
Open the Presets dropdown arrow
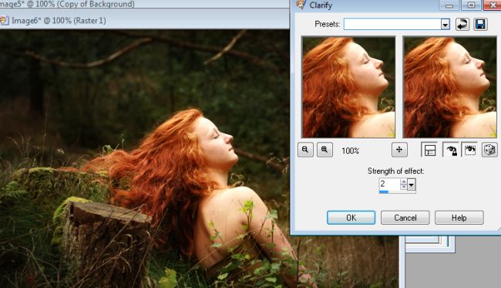(x=445, y=24)
